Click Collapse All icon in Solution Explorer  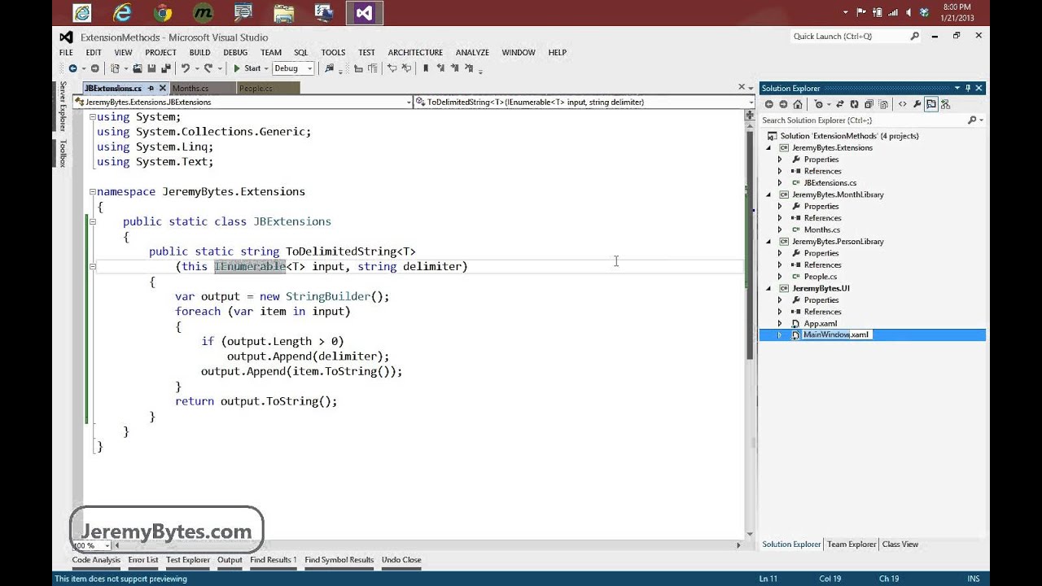click(869, 104)
